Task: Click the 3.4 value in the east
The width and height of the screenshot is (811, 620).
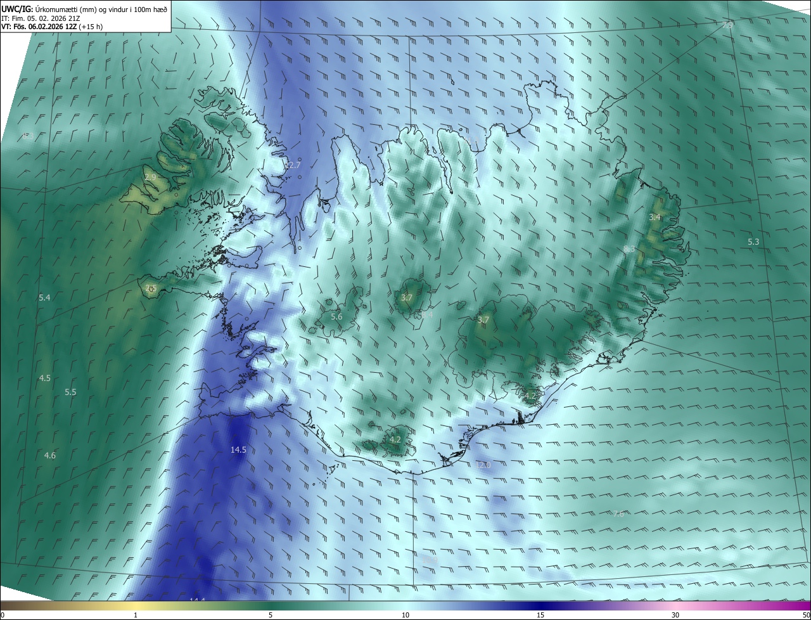Action: click(655, 217)
